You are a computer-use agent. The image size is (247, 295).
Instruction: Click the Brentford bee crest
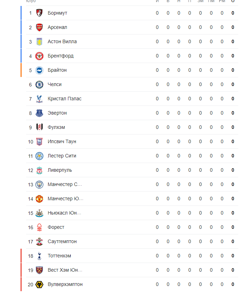pyautogui.click(x=39, y=56)
